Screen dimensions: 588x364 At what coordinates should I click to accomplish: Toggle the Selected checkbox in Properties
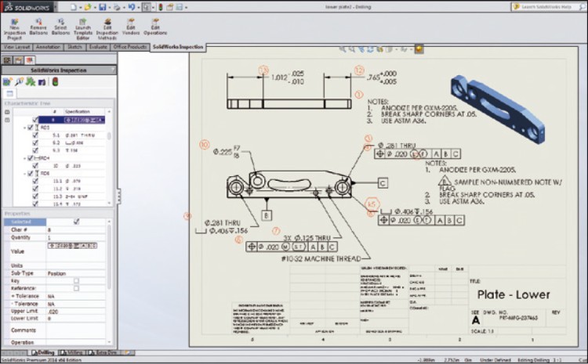(x=76, y=222)
